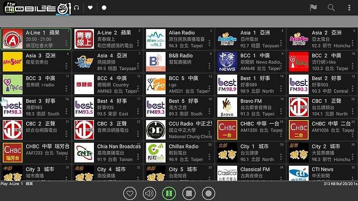Select Chillax Radio 96.9 green logo
358x201 pixels.
(156, 153)
